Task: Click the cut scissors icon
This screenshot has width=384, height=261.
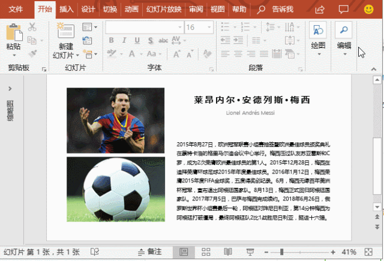Action: (32, 27)
